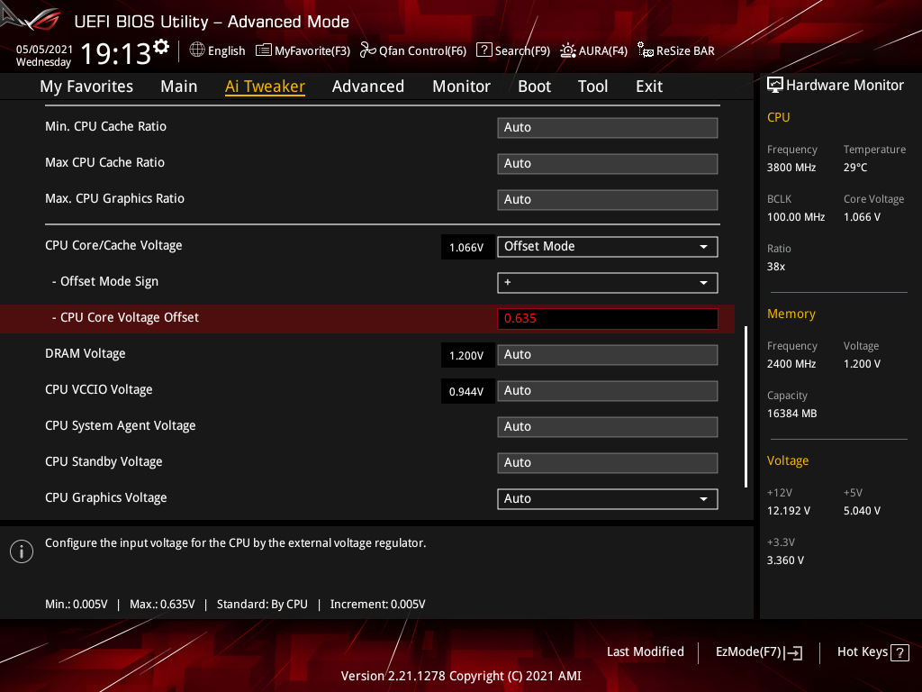Click the CPU Core/Cache Voltage label

click(113, 245)
